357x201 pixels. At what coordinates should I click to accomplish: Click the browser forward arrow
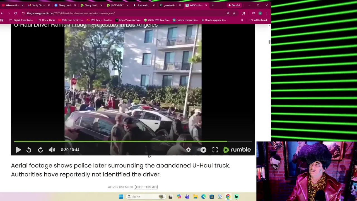(x=9, y=13)
